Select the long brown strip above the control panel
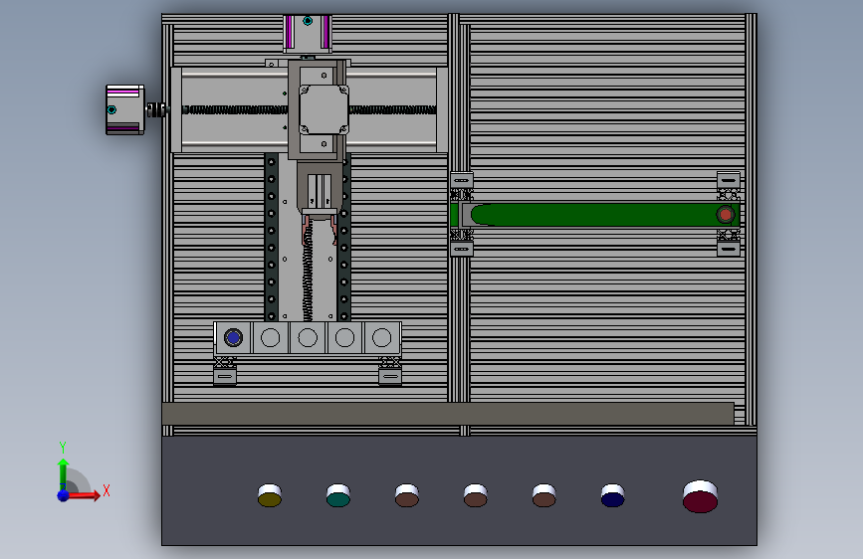 click(x=448, y=414)
